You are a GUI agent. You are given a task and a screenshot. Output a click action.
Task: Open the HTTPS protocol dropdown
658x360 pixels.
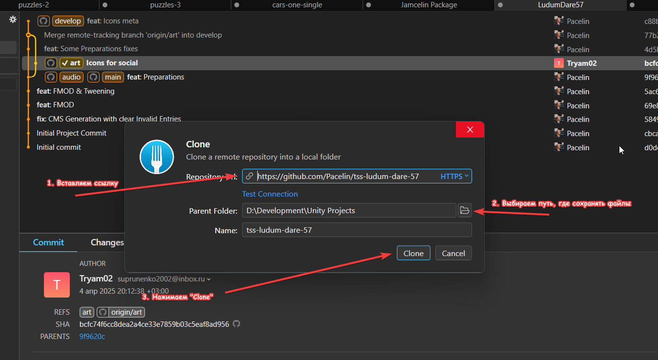454,176
